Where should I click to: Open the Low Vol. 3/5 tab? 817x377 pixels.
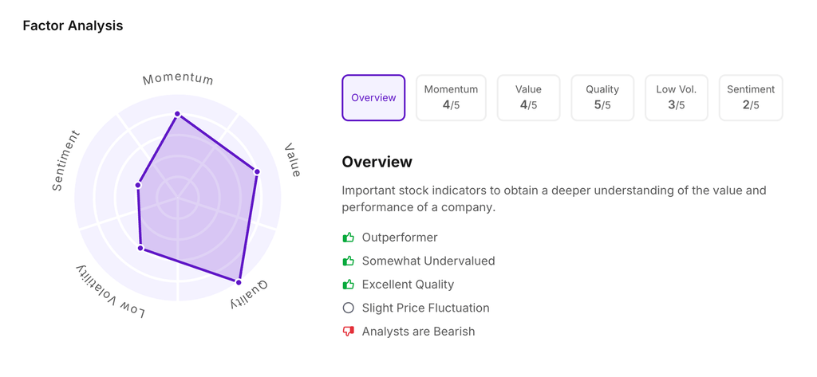click(676, 98)
